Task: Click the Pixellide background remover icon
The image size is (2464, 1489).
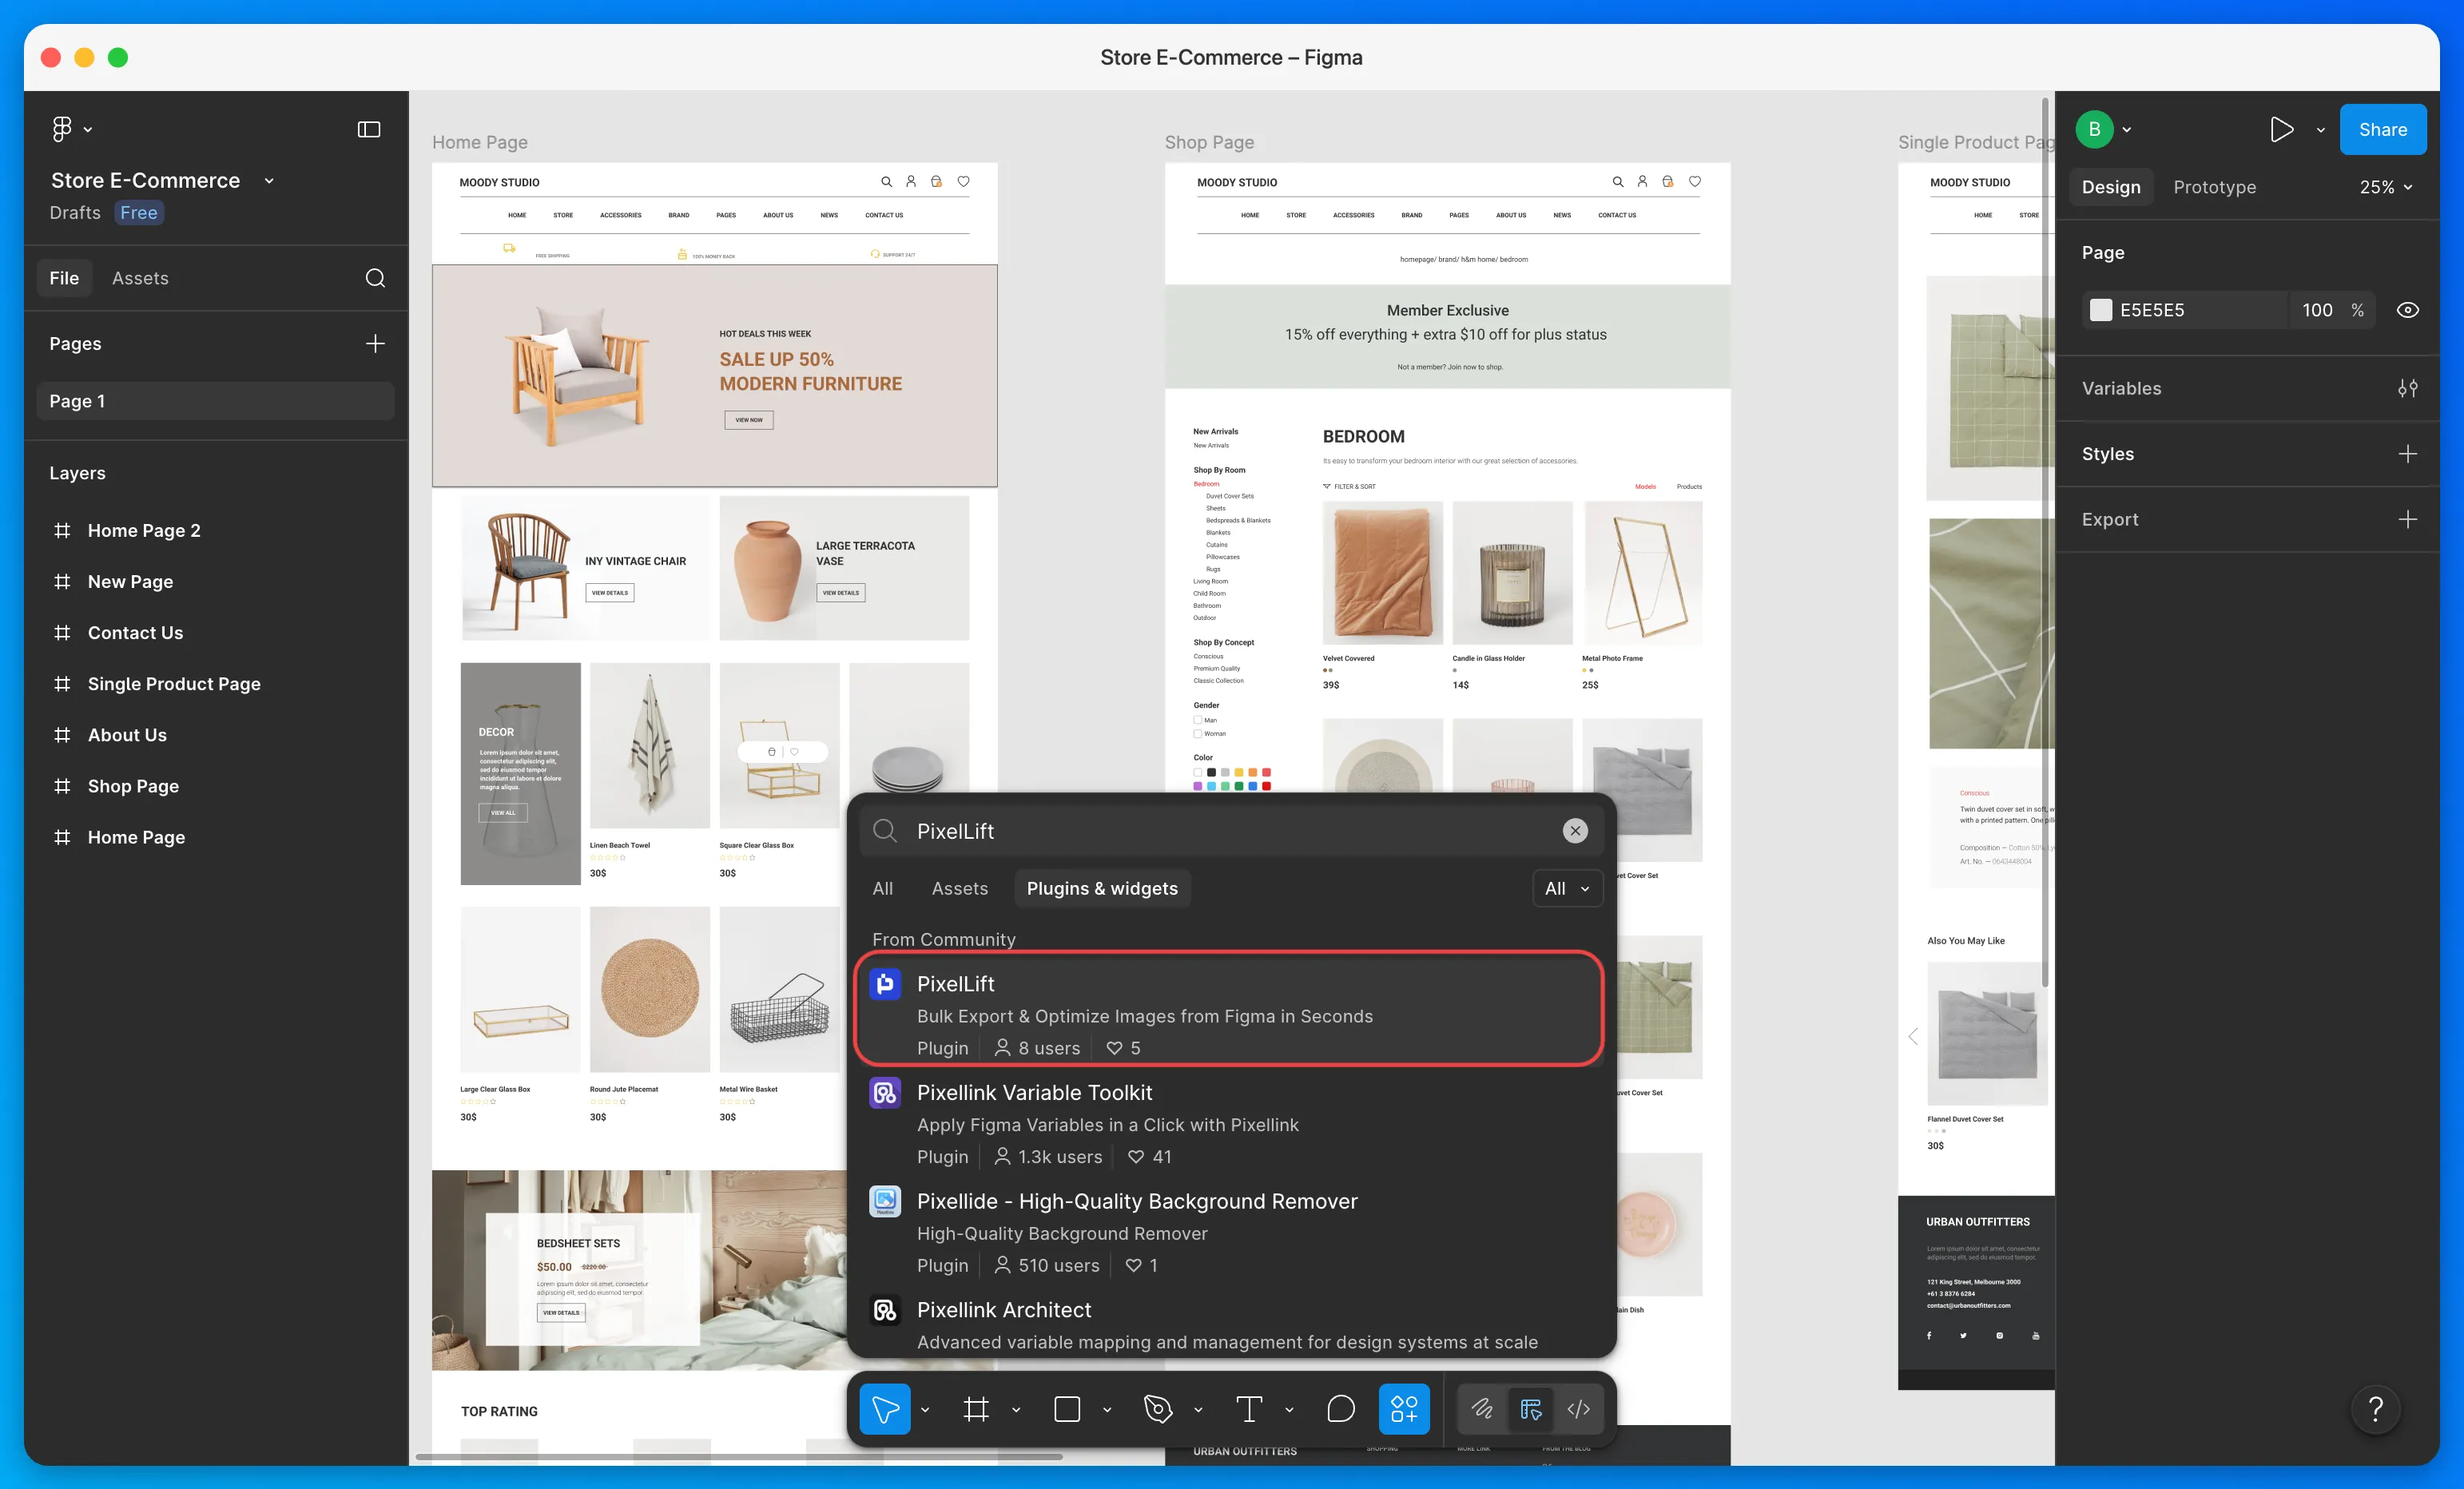Action: (885, 1202)
